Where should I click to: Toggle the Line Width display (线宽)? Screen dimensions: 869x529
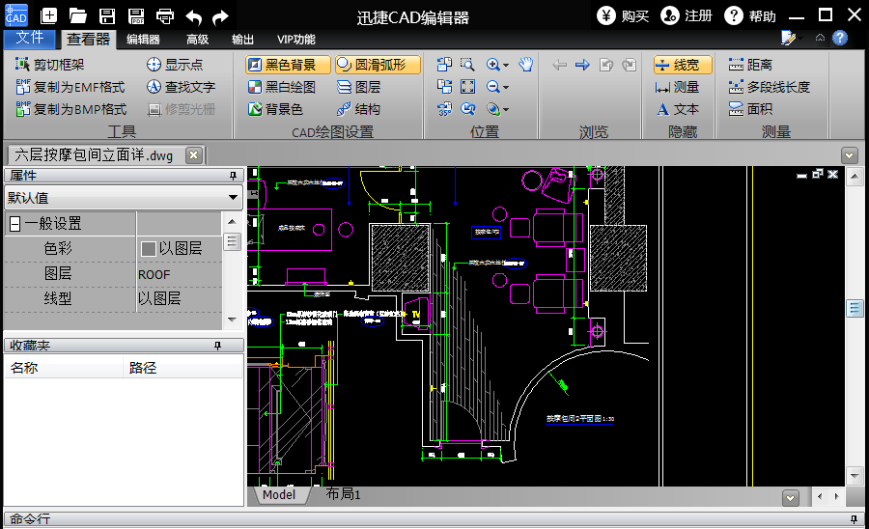[x=682, y=65]
